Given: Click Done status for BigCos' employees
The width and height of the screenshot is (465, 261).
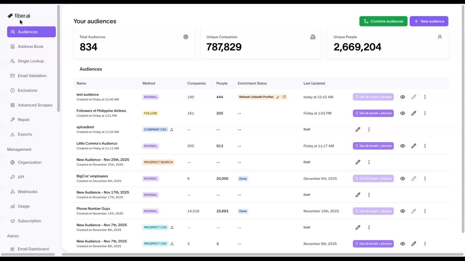Looking at the screenshot, I should 243,179.
